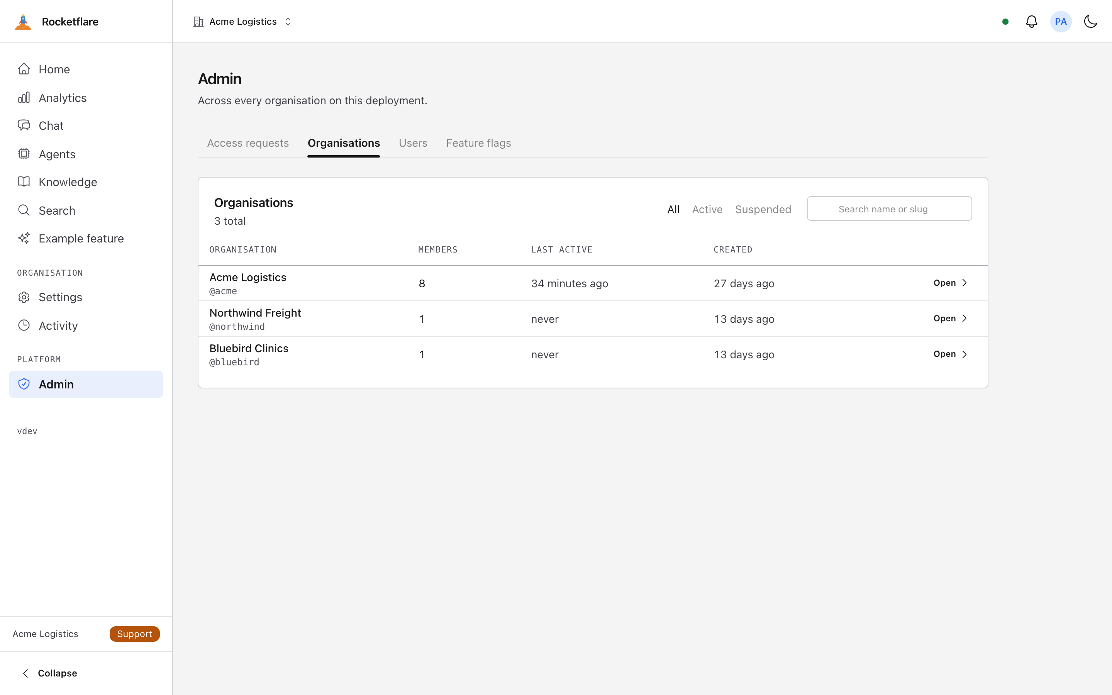Focus the Search name or slug field
1112x695 pixels.
[x=889, y=208]
